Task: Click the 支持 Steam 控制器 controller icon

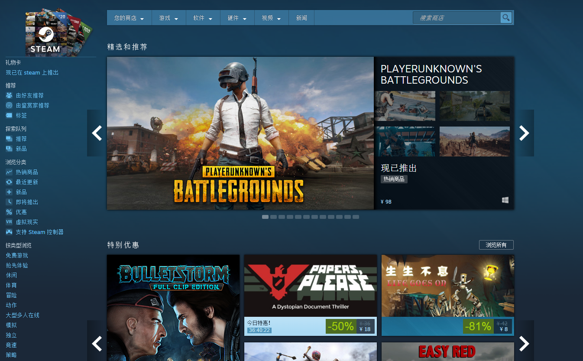Action: 9,232
